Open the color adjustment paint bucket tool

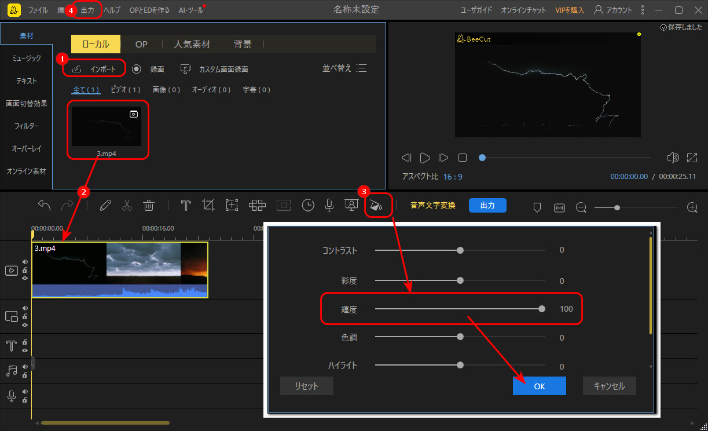click(376, 206)
